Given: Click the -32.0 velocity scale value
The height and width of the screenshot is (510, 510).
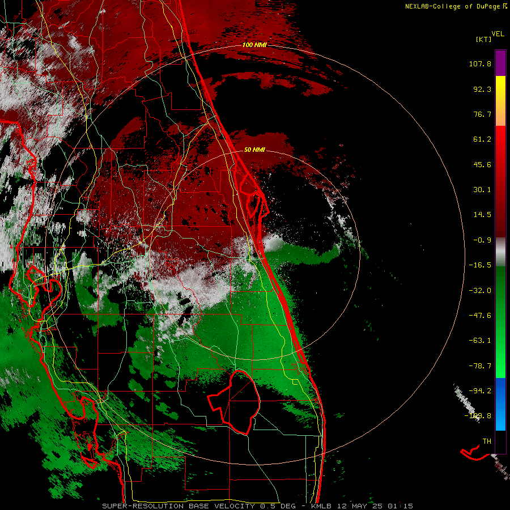Looking at the screenshot, I should point(480,291).
